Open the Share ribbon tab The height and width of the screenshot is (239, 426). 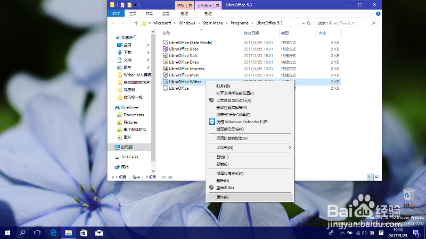click(149, 13)
